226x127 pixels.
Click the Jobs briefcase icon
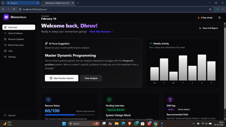coord(5,51)
